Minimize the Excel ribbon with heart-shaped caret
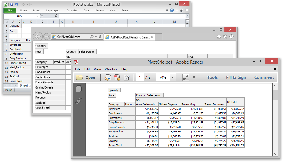 pyautogui.click(x=167, y=10)
